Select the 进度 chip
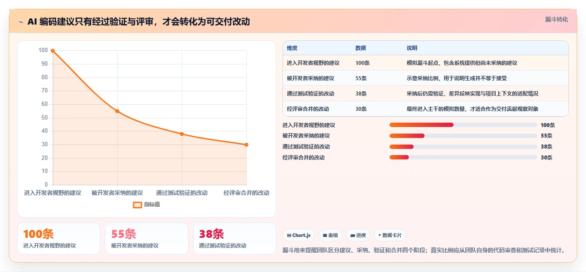This screenshot has height=272, width=586. pos(358,235)
